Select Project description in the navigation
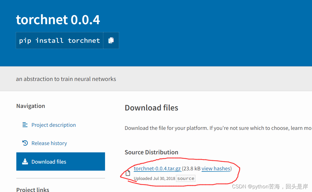The image size is (312, 192). click(54, 125)
